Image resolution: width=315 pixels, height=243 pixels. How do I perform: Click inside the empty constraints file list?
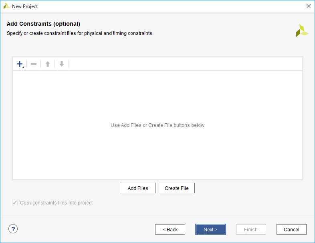pos(157,153)
